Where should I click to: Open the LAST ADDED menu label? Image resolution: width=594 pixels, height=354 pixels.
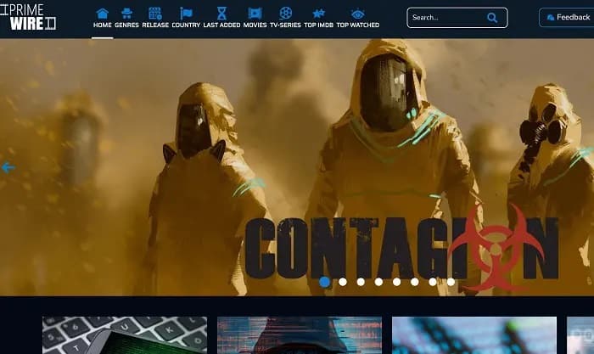pyautogui.click(x=221, y=25)
